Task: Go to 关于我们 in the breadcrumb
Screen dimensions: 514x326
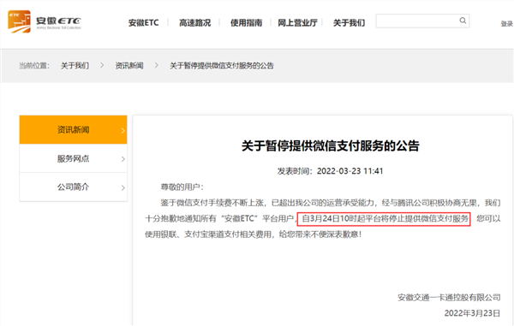Action: [75, 66]
